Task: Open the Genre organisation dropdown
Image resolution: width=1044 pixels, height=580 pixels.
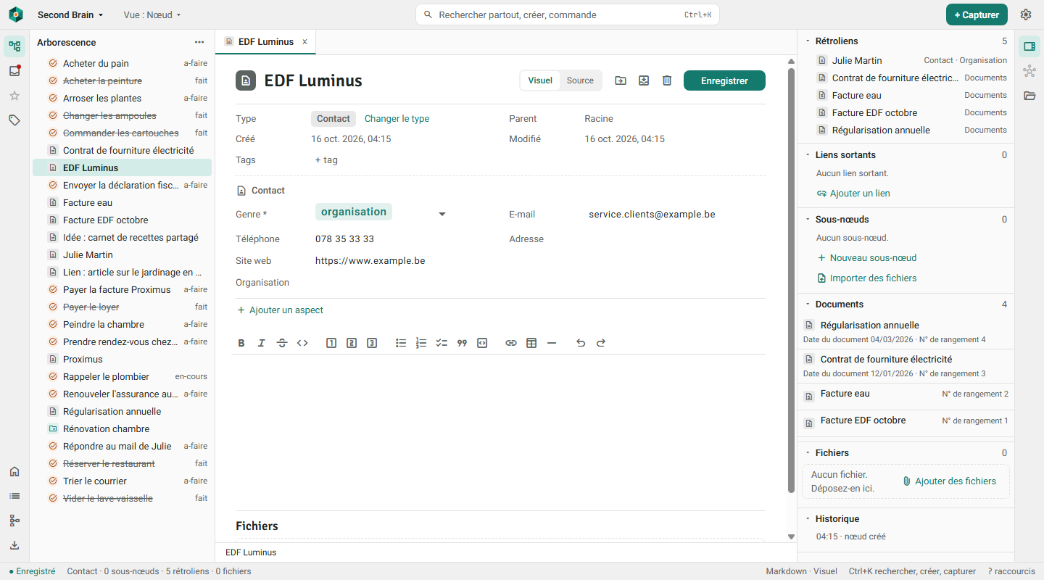Action: pos(382,213)
